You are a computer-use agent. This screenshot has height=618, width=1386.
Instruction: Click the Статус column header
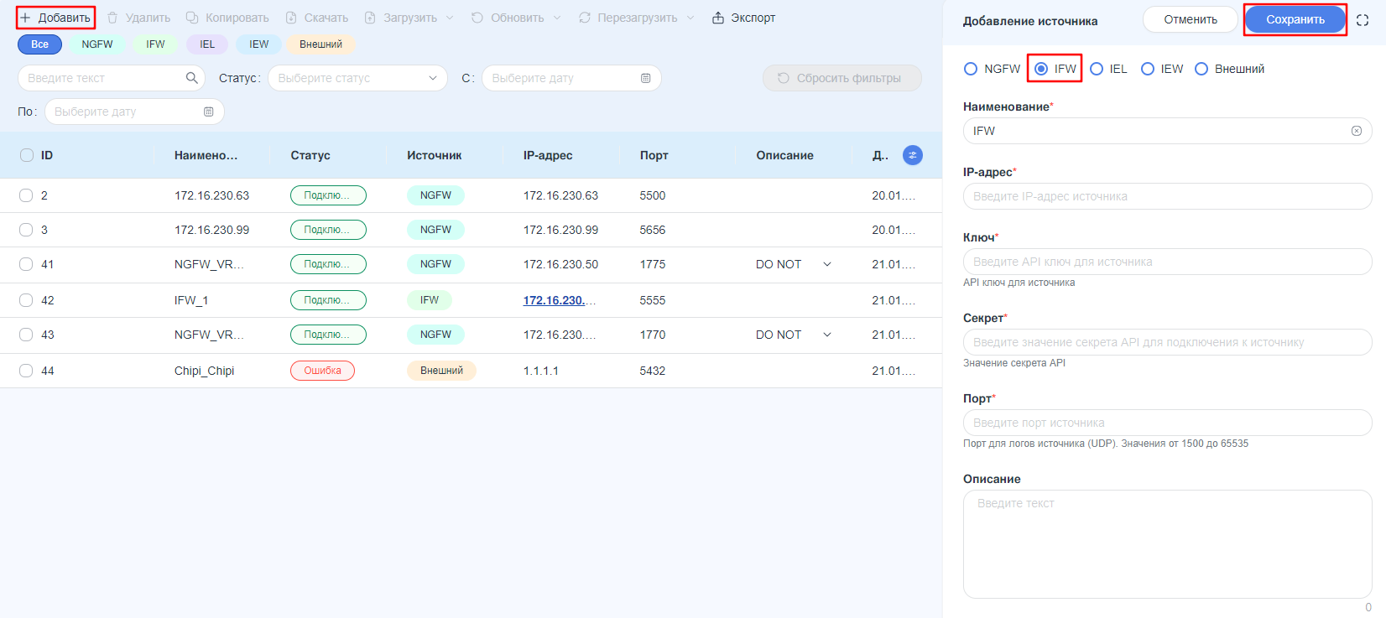[310, 155]
